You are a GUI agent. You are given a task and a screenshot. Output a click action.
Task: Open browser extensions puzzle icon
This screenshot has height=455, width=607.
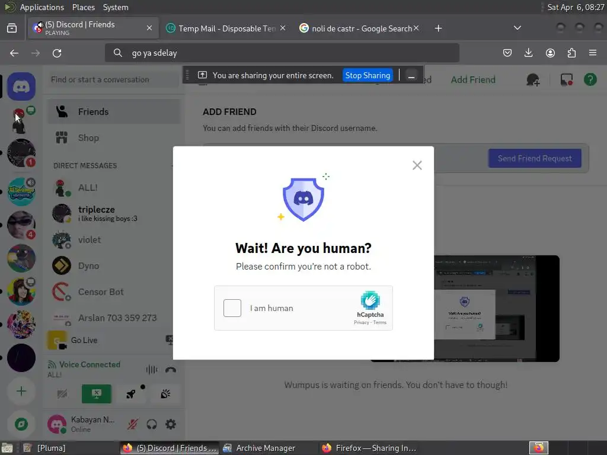[571, 53]
